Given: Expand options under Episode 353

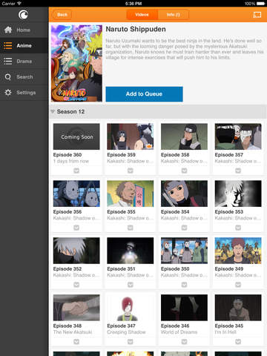Looking at the screenshot, I should 238,228.
